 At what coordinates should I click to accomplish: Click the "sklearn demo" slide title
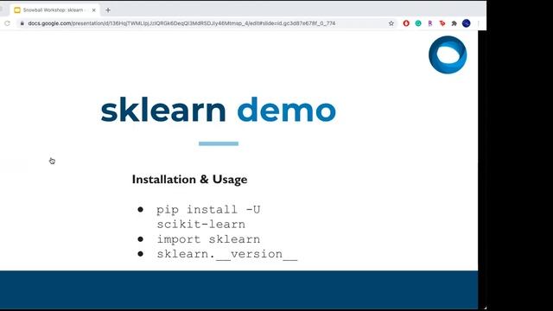click(219, 110)
